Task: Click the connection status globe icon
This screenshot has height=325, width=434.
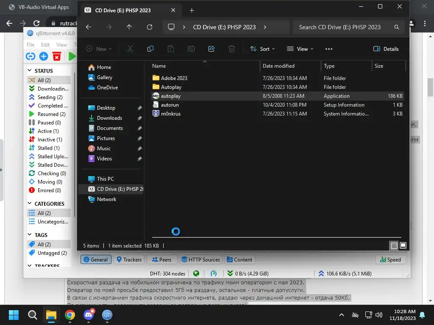Action: pyautogui.click(x=196, y=274)
